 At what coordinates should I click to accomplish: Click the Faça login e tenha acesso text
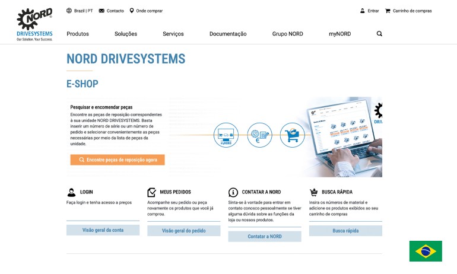pos(99,202)
